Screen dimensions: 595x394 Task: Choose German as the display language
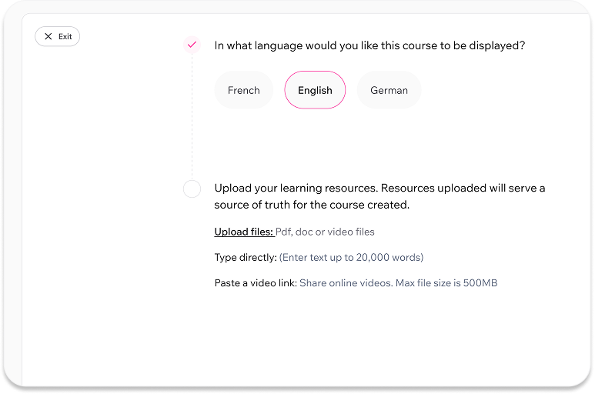(x=389, y=90)
